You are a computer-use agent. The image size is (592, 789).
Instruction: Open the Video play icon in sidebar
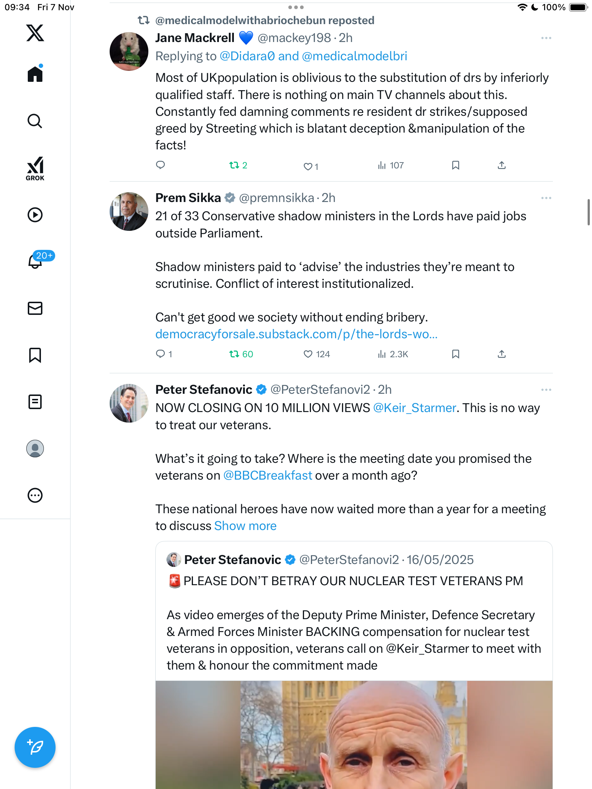tap(35, 215)
